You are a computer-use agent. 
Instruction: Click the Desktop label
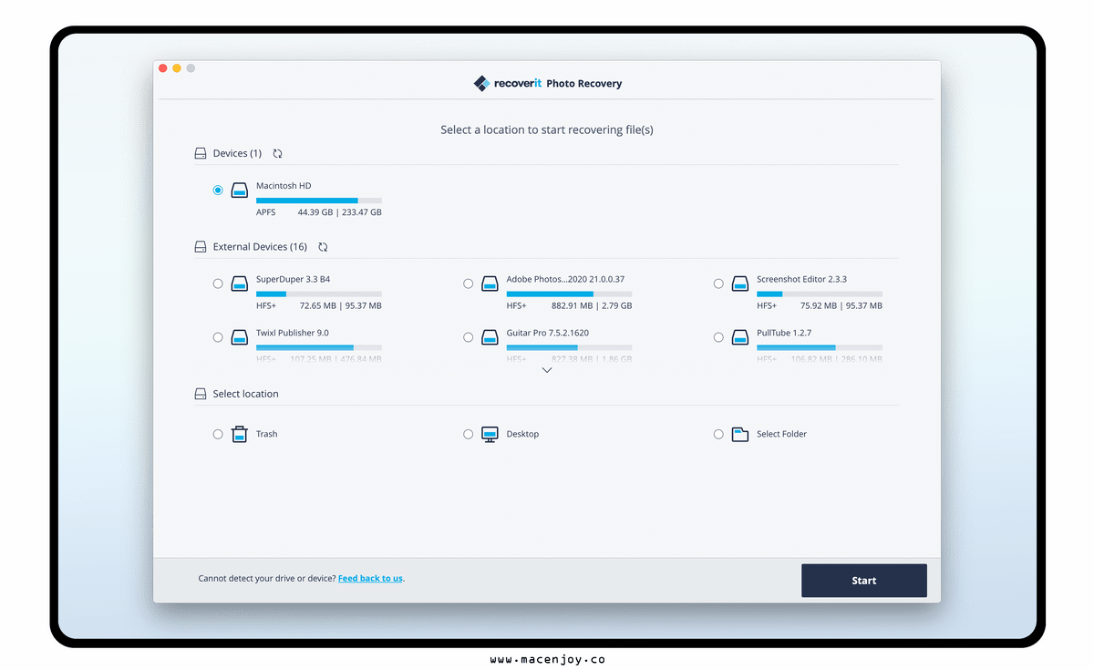point(522,434)
